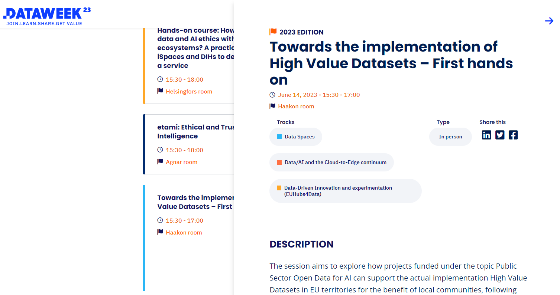
Task: Share this session on LinkedIn
Action: click(x=486, y=135)
